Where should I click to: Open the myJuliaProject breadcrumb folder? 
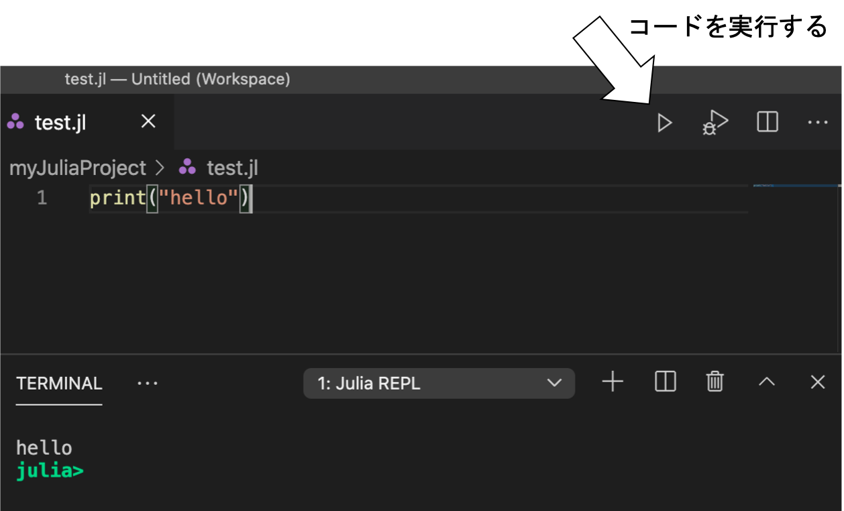[x=78, y=168]
